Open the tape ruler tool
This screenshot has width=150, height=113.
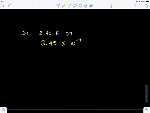tap(91, 6)
